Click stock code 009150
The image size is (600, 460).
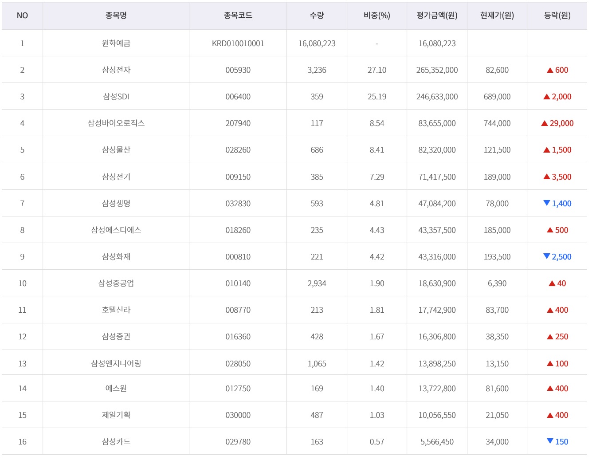coord(238,177)
